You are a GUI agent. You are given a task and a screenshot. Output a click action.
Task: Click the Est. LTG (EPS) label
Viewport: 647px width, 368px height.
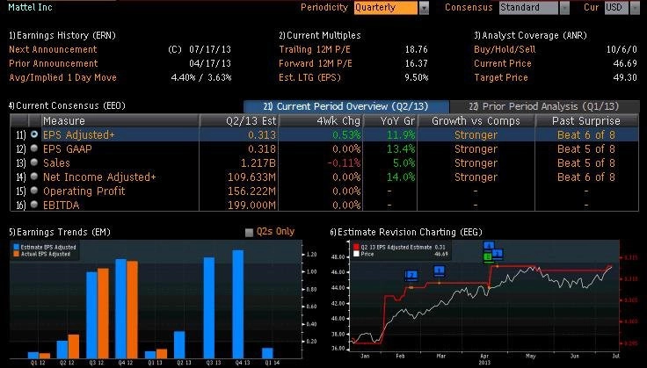[x=310, y=77]
